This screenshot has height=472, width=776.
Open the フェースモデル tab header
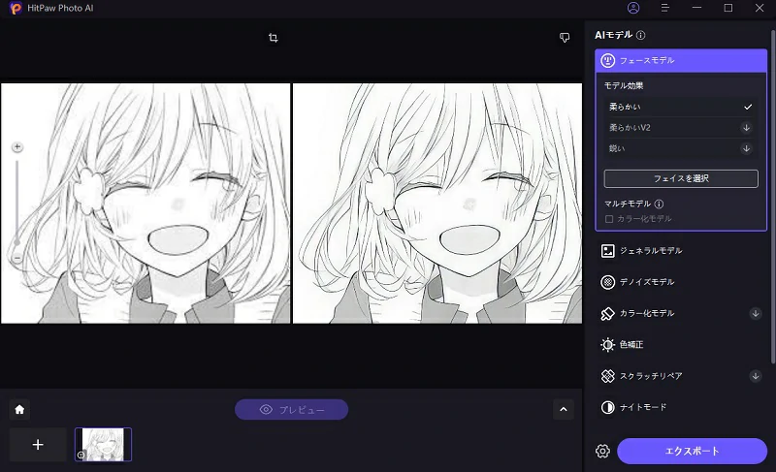click(681, 60)
